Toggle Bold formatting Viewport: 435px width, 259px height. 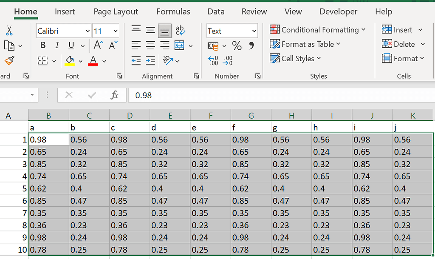pyautogui.click(x=42, y=45)
